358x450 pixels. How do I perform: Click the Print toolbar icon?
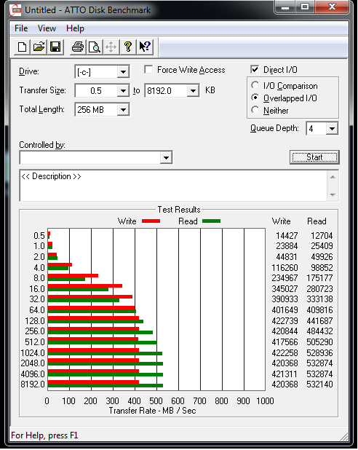[x=77, y=47]
